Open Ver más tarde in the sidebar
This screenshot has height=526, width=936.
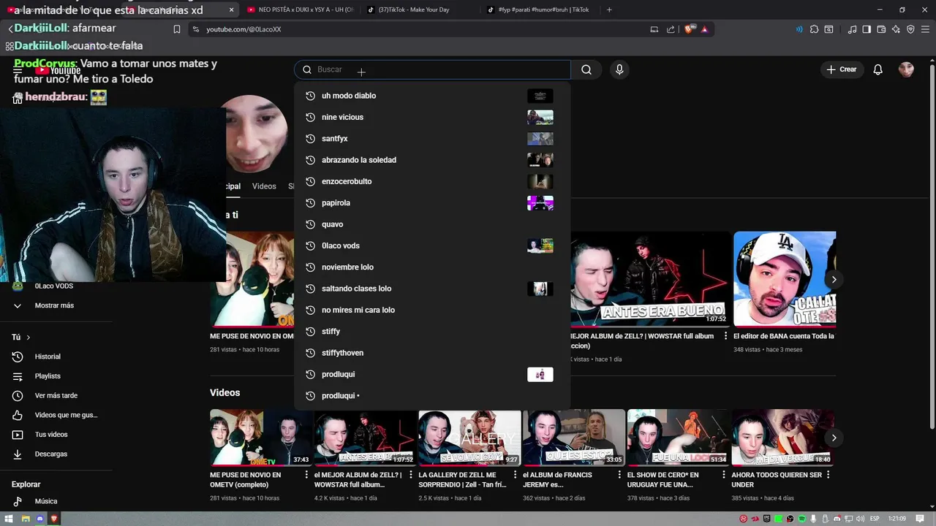pyautogui.click(x=56, y=395)
